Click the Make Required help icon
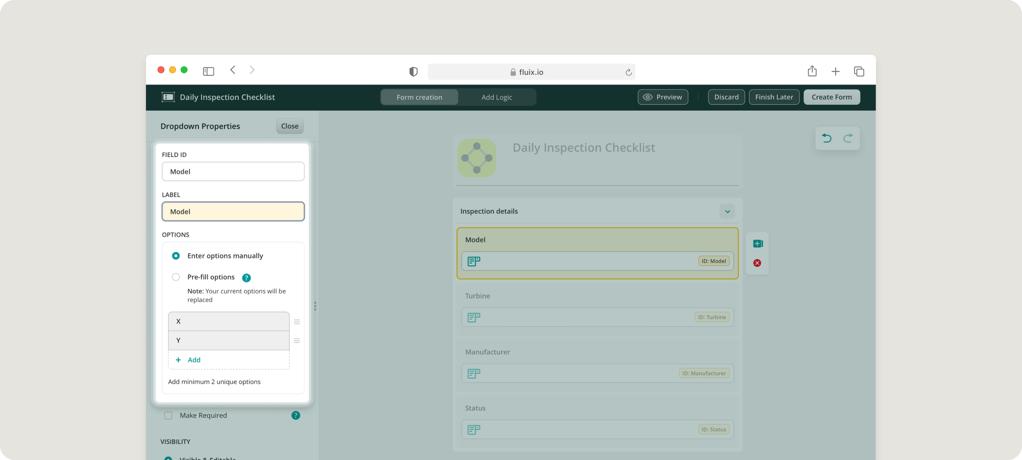The image size is (1022, 460). click(296, 415)
